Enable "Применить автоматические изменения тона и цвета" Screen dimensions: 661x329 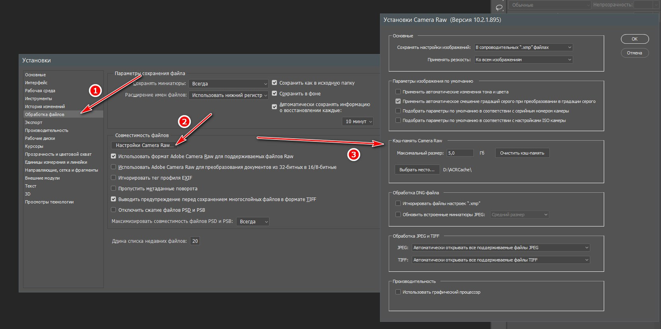point(398,92)
